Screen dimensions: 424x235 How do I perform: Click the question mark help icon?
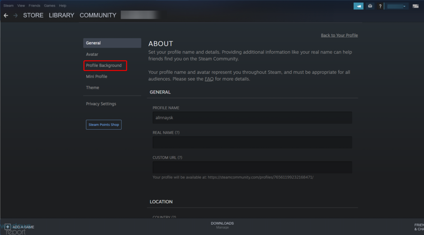(380, 6)
